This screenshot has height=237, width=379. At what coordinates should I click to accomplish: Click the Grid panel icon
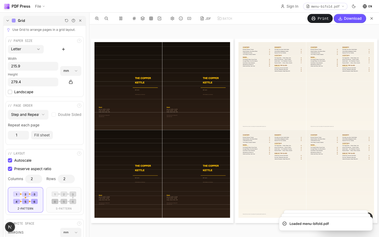[x=14, y=21]
